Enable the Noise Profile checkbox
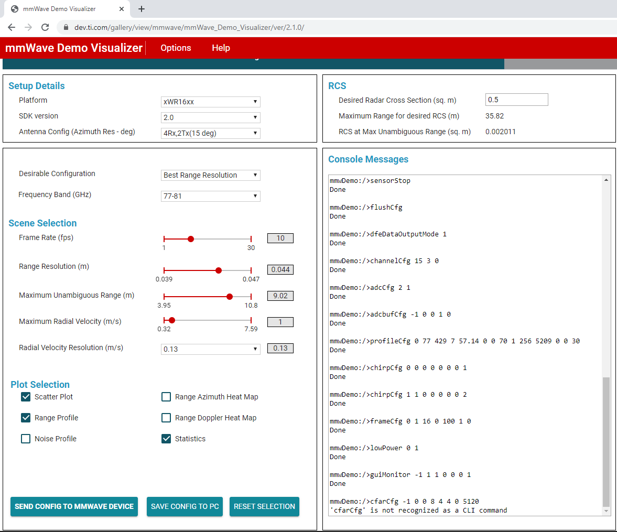 tap(26, 438)
